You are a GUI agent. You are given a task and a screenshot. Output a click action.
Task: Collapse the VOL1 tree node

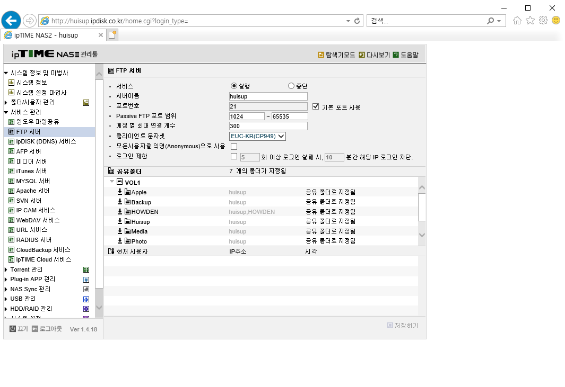(x=112, y=182)
